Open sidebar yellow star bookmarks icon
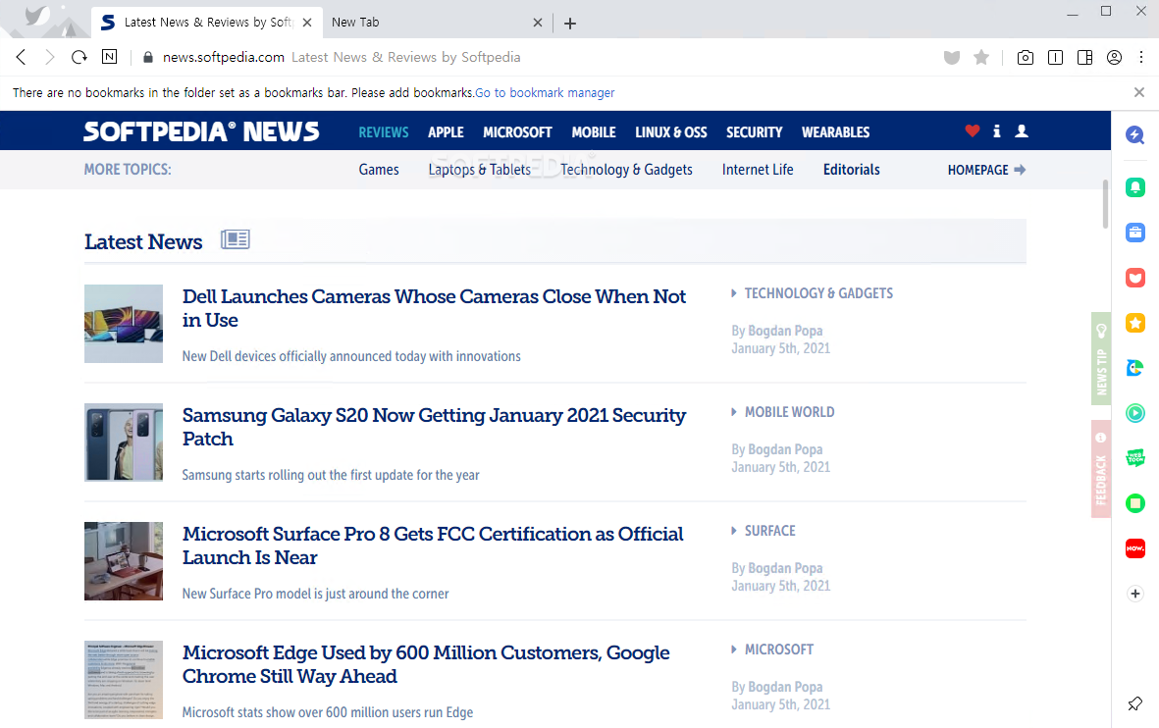Viewport: 1159px width, 728px height. pyautogui.click(x=1135, y=323)
